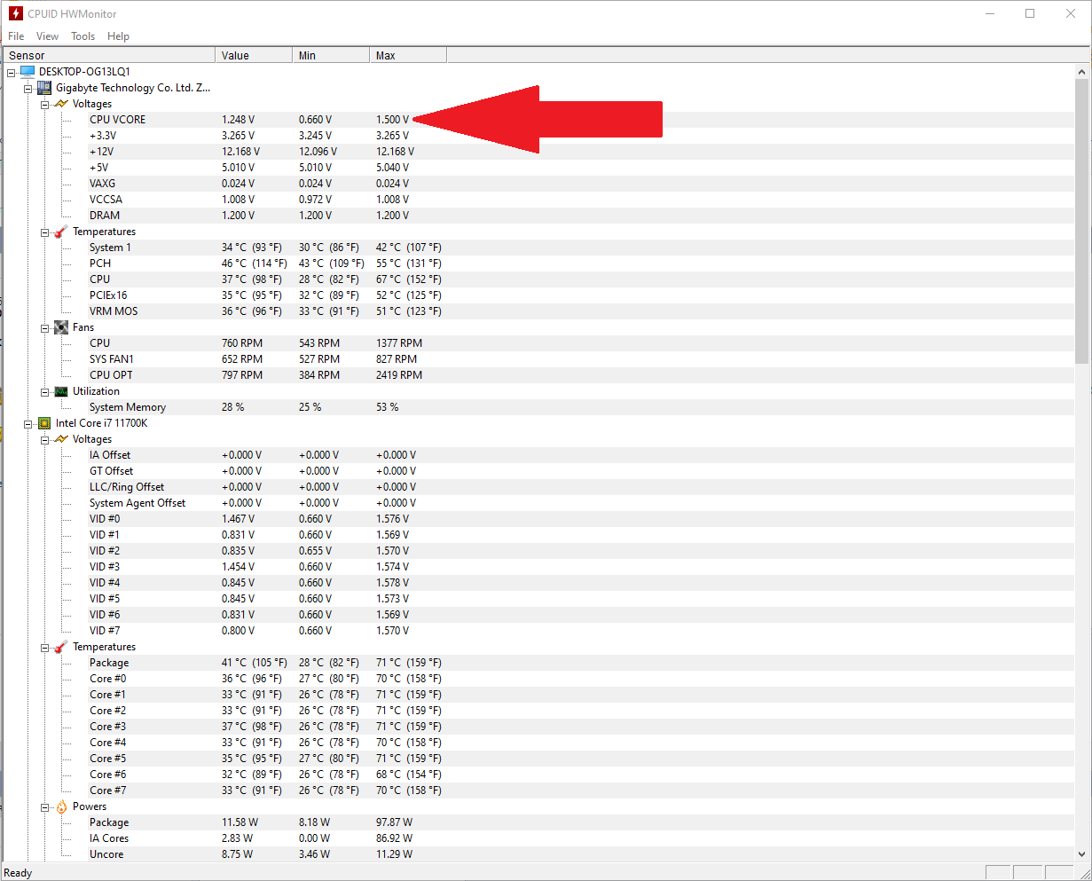Collapse the Gigabyte Technology motherboard node
This screenshot has height=881, width=1092.
point(27,88)
